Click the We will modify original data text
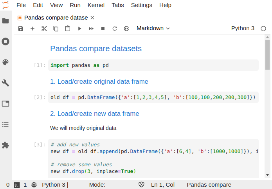This screenshot has height=189, width=272. coord(83,128)
